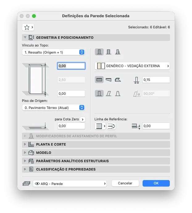
Task: Click top offset field showing 0,00
Action: [71, 66]
